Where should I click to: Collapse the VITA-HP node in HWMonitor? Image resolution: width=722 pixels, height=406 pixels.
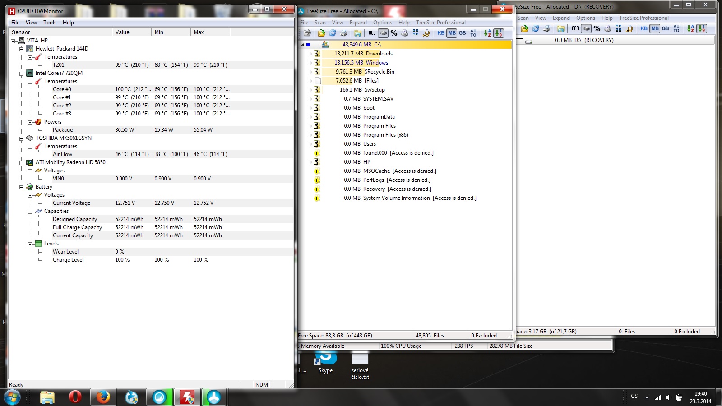[x=13, y=41]
